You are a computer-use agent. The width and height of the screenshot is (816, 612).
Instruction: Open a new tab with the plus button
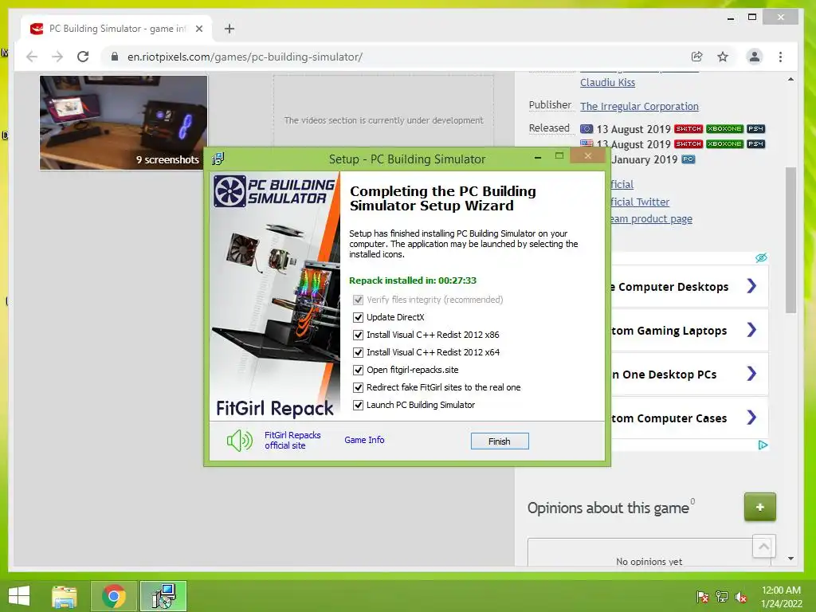[229, 29]
